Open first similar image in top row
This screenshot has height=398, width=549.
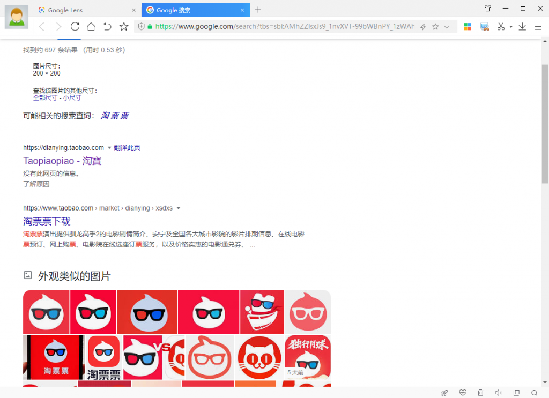(x=46, y=312)
